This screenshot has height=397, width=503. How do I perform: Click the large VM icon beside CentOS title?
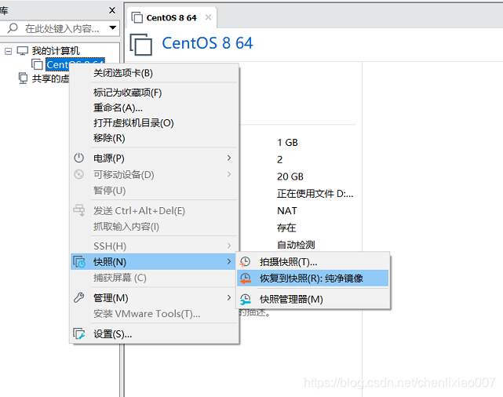tap(140, 45)
